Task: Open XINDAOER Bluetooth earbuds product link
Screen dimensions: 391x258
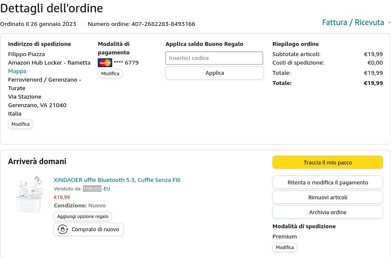Action: 117,180
